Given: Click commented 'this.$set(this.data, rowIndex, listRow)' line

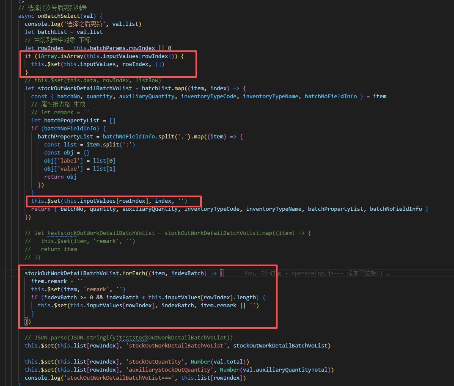Looking at the screenshot, I should [93, 80].
